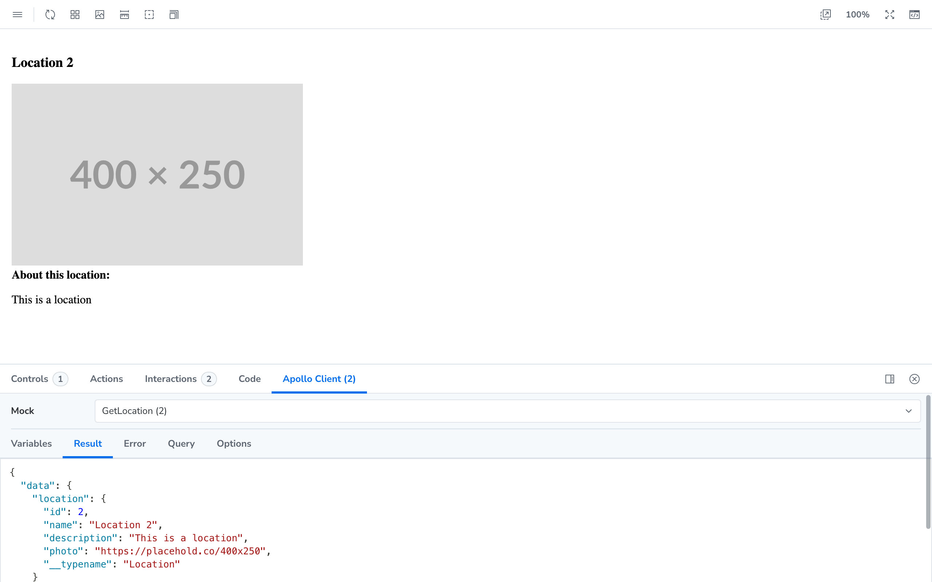Switch to the Actions tab
932x582 pixels.
click(x=106, y=379)
